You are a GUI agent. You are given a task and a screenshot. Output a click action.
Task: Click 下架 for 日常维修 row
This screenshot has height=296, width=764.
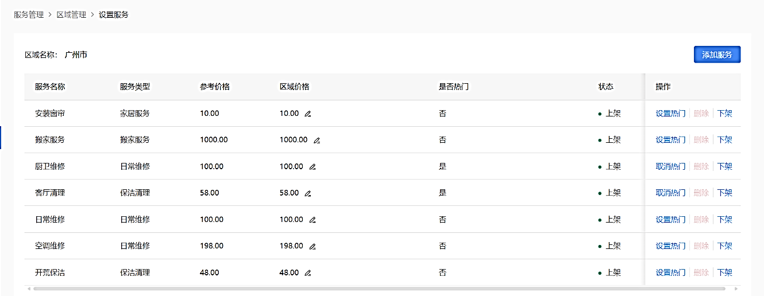click(725, 220)
